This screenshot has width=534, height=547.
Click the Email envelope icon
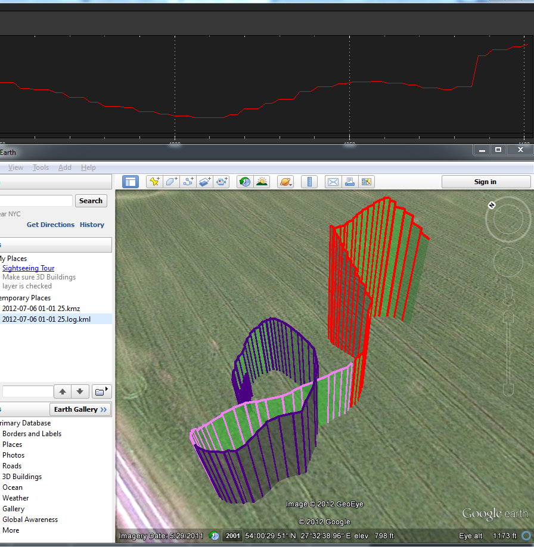click(333, 182)
